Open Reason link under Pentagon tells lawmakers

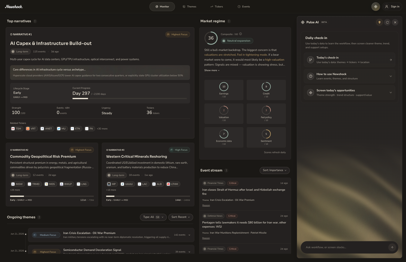(x=206, y=238)
